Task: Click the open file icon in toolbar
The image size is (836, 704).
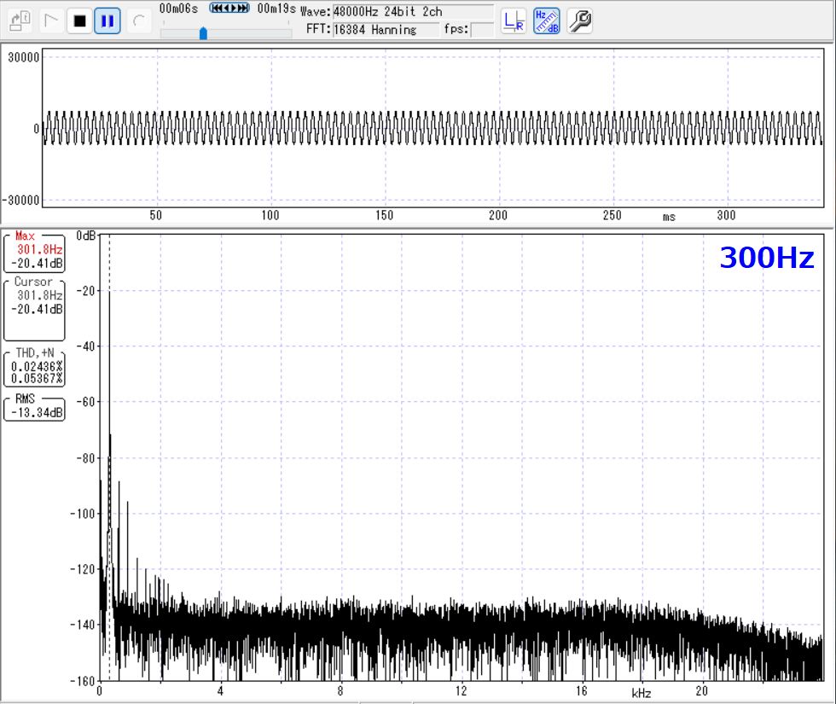Action: (x=21, y=20)
